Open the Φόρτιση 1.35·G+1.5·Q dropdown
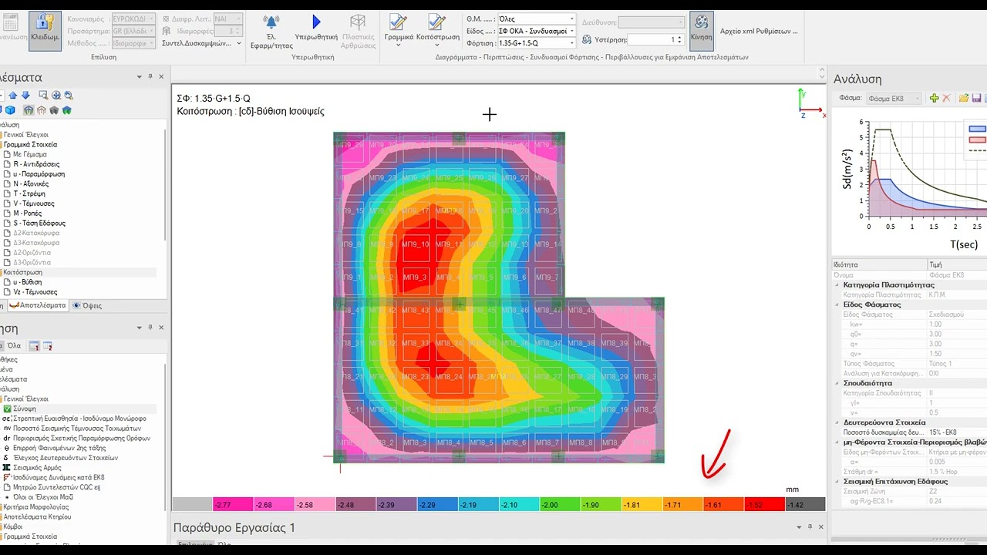The image size is (987, 555). click(x=537, y=43)
